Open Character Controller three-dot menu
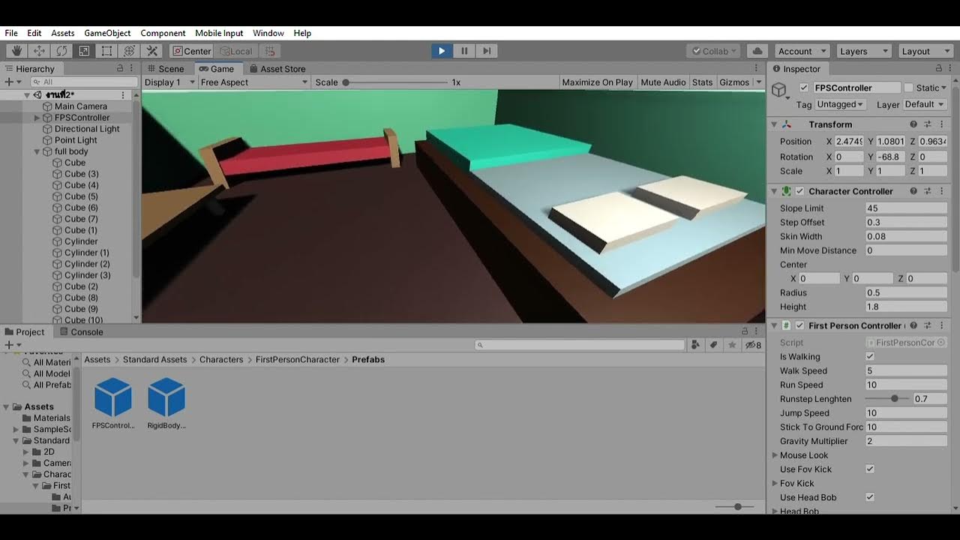Viewport: 960px width, 540px height. tap(941, 191)
